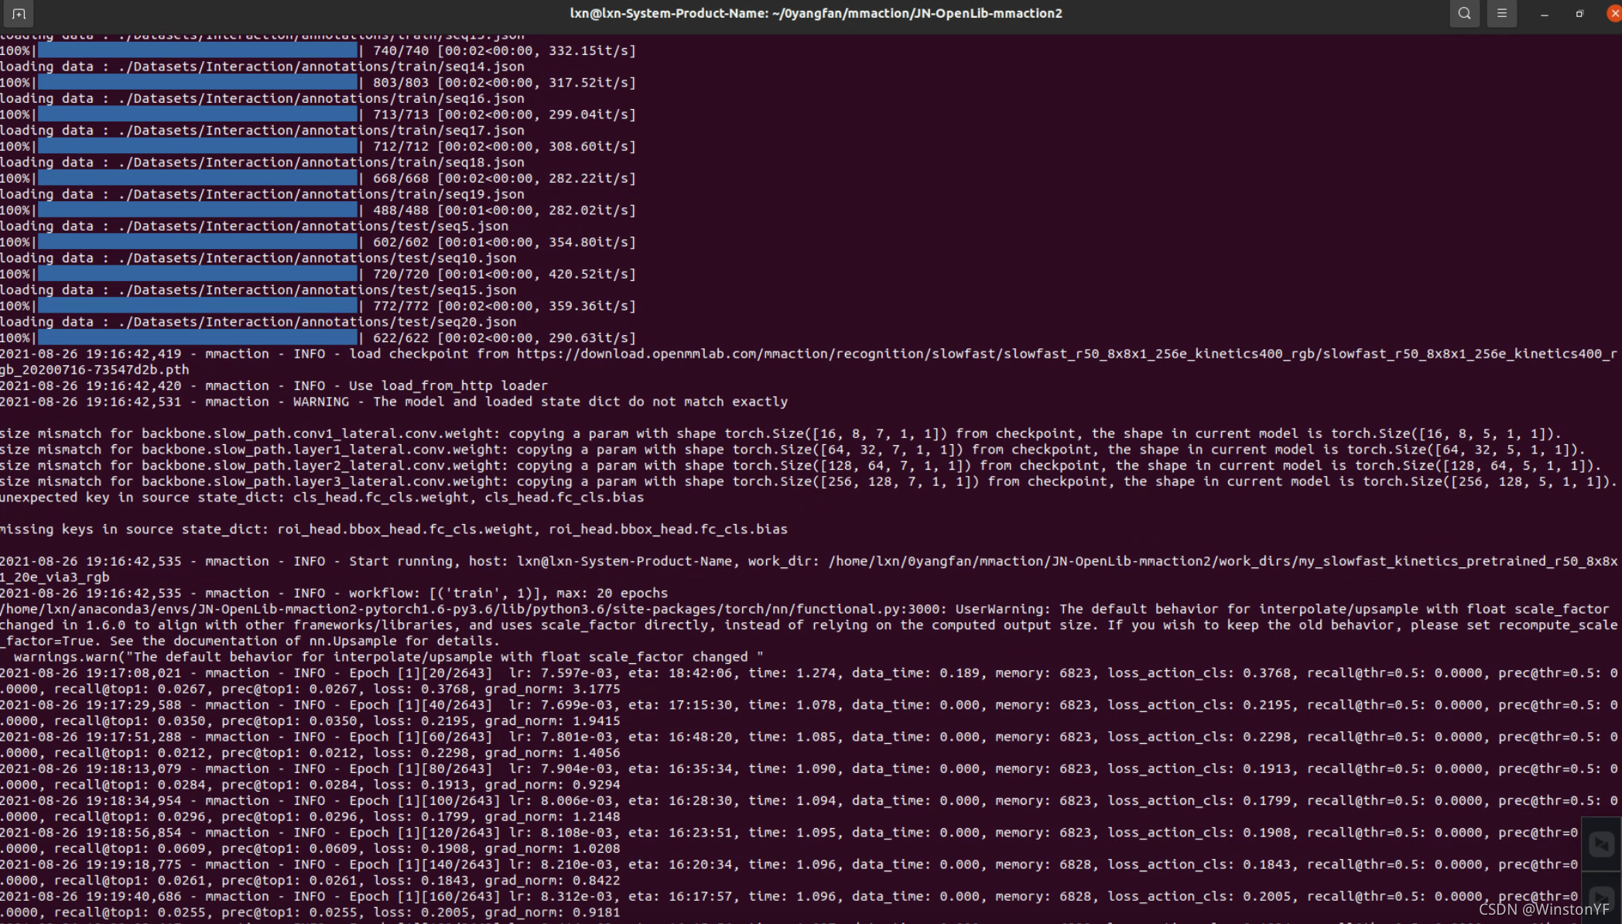Image resolution: width=1622 pixels, height=924 pixels.
Task: Click the Epoch [1][40/2643] log entry
Action: (x=809, y=705)
